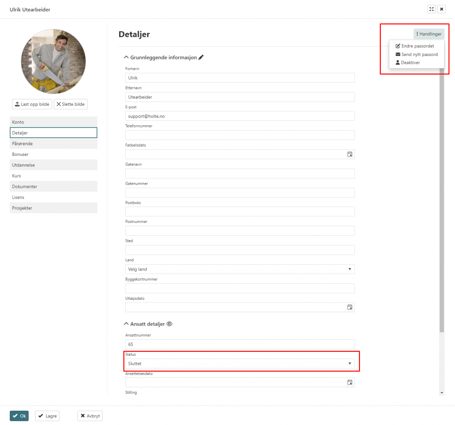
Task: Open the Dokumenter sidebar tab
Action: pyautogui.click(x=53, y=187)
